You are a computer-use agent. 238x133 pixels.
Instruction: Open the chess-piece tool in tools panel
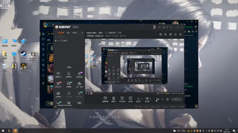coord(68,75)
